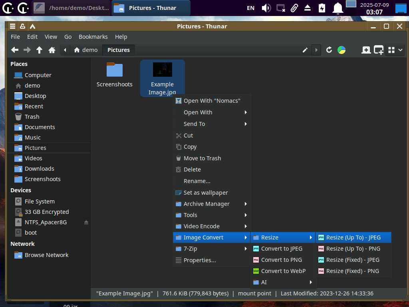The height and width of the screenshot is (307, 409).
Task: Expand the Send To submenu
Action: click(x=212, y=124)
